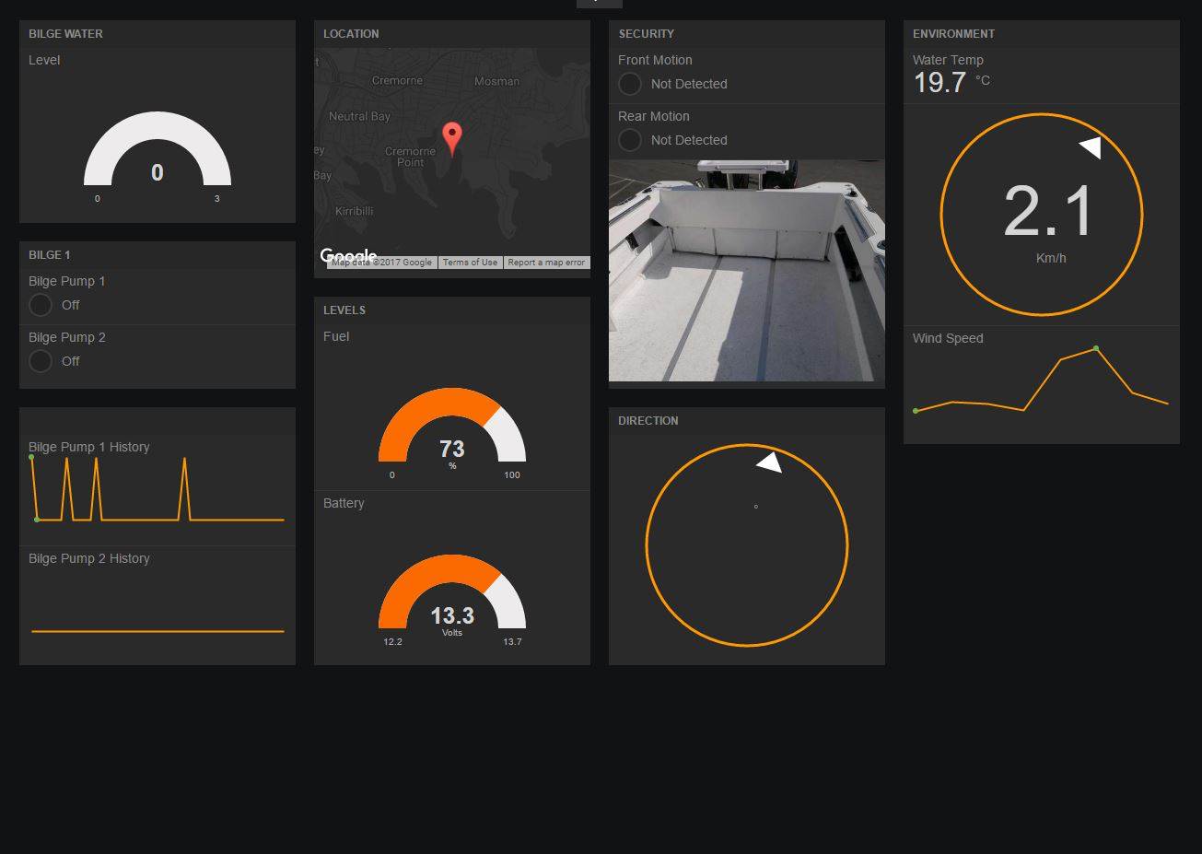Click the Fuel gauge showing 73 percent
The height and width of the screenshot is (854, 1202).
pyautogui.click(x=451, y=428)
